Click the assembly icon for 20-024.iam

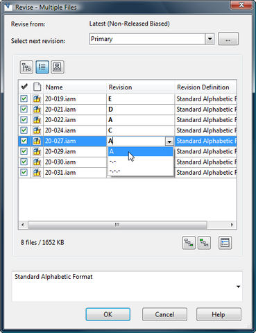[x=37, y=130]
